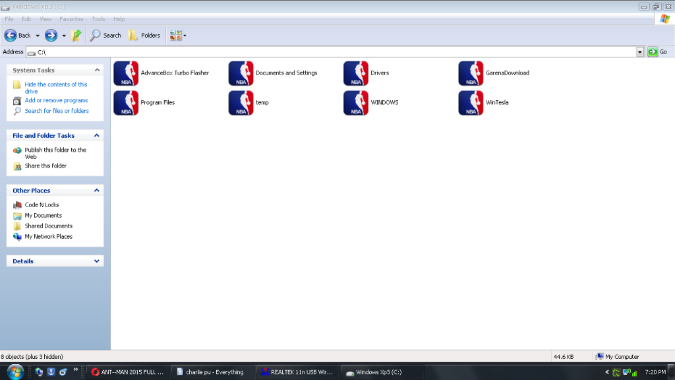
Task: Click the Share this folder link
Action: click(45, 166)
